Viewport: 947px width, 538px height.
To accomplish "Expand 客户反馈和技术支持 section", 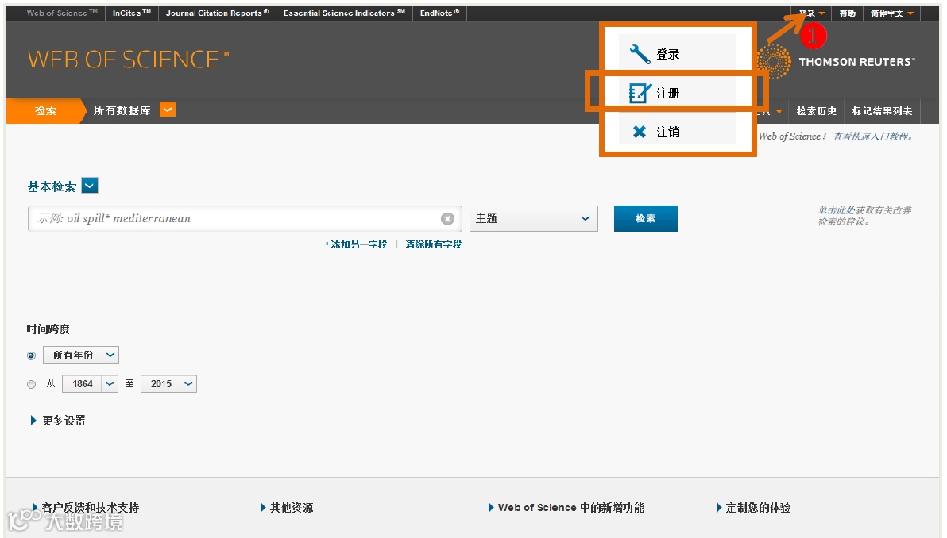I will [x=86, y=508].
